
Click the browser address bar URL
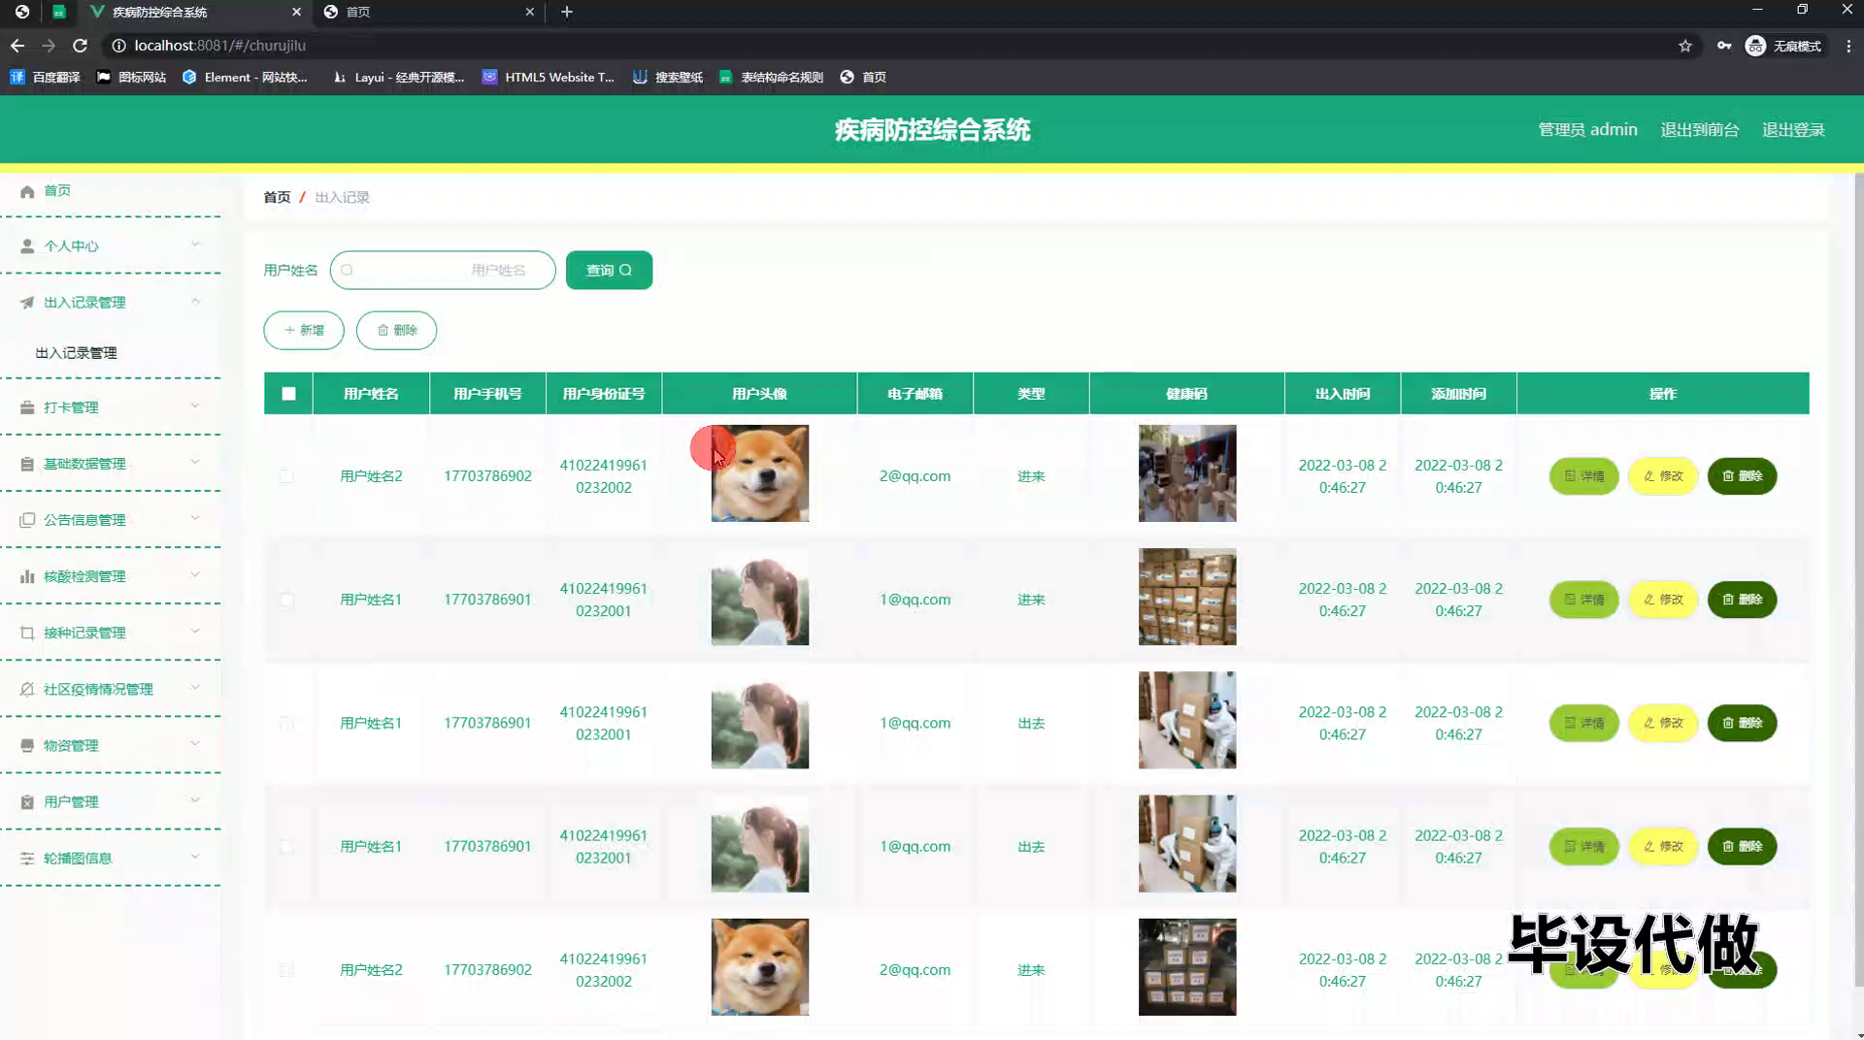point(219,46)
